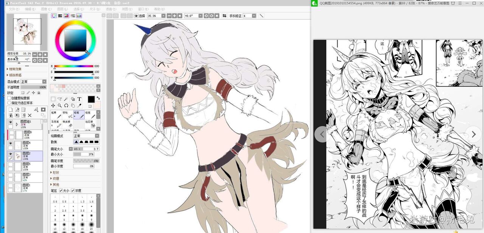
Task: Open the 窗口 menu
Action: 143,9
